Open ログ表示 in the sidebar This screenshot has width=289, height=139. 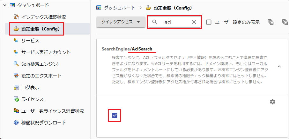[30, 88]
